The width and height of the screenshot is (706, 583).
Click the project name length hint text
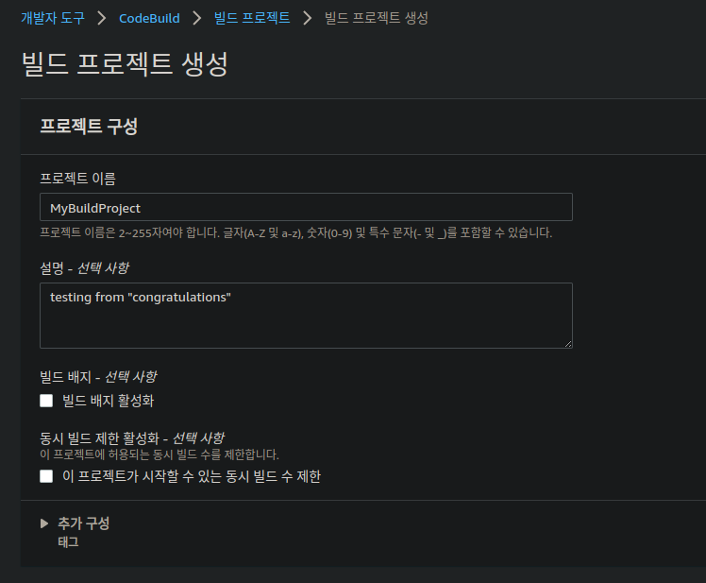pos(295,232)
